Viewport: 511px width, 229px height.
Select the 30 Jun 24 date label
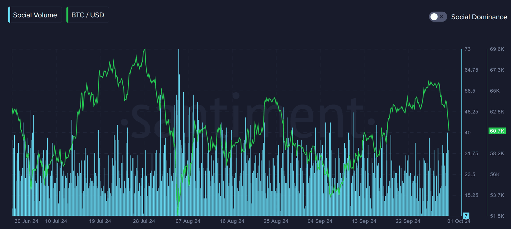(26, 221)
